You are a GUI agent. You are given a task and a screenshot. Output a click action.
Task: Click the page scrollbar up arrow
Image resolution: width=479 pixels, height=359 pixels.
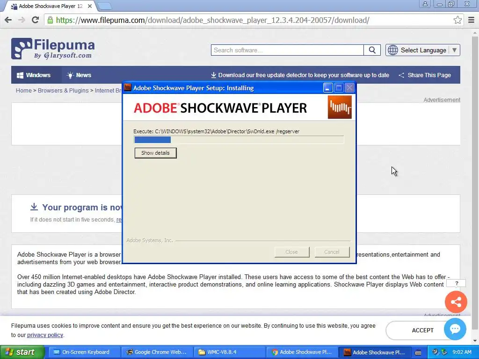click(x=475, y=33)
